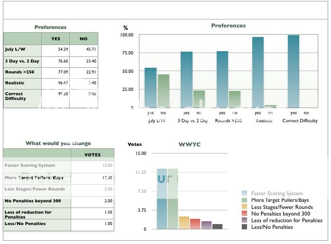Image resolution: width=331 pixels, height=244 pixels.
Task: Click the green no bar for July L/W
Action: (163, 91)
